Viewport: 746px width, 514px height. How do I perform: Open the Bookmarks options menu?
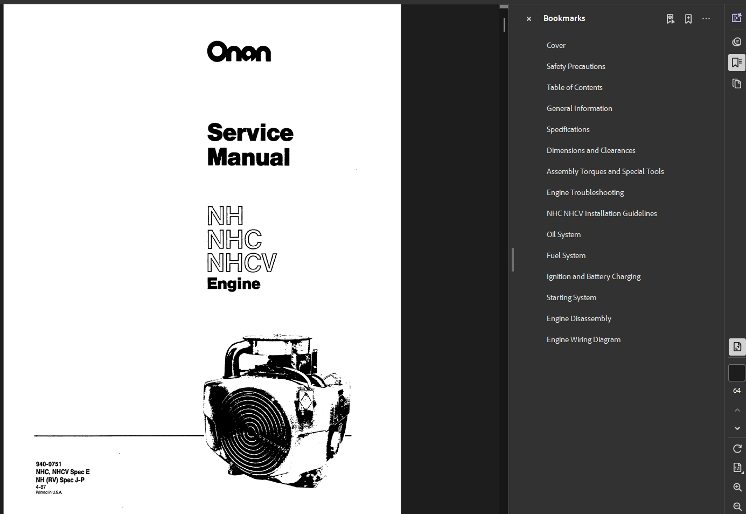pos(706,19)
